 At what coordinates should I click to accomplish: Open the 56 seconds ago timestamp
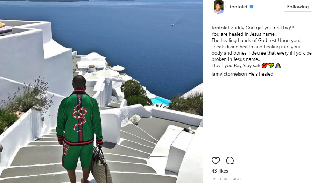coord(226,179)
